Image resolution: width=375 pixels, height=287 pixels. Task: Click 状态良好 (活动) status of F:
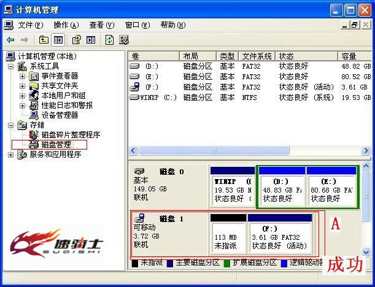(306, 87)
